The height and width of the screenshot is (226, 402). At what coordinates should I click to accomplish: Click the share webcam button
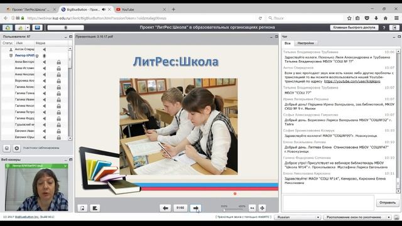(x=20, y=28)
